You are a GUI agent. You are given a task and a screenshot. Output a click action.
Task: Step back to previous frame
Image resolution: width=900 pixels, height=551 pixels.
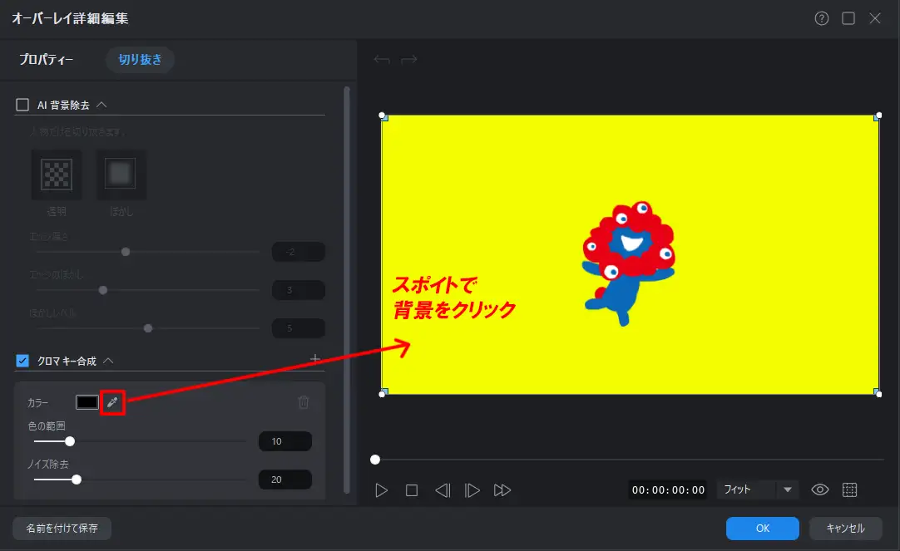(443, 490)
